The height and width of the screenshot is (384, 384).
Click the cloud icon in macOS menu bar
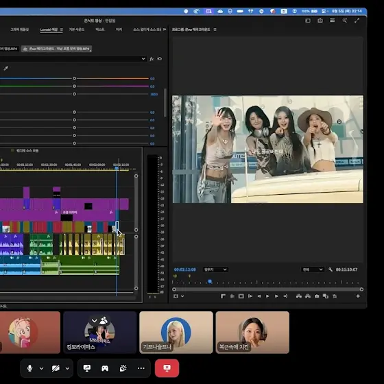(220, 11)
